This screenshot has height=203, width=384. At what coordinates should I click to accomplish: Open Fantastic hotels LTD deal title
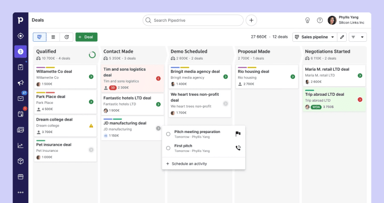(127, 98)
